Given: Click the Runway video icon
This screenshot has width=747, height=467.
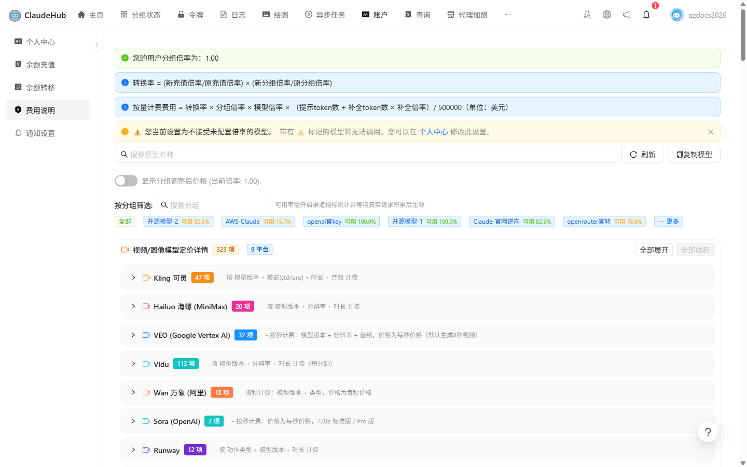Looking at the screenshot, I should pos(146,450).
